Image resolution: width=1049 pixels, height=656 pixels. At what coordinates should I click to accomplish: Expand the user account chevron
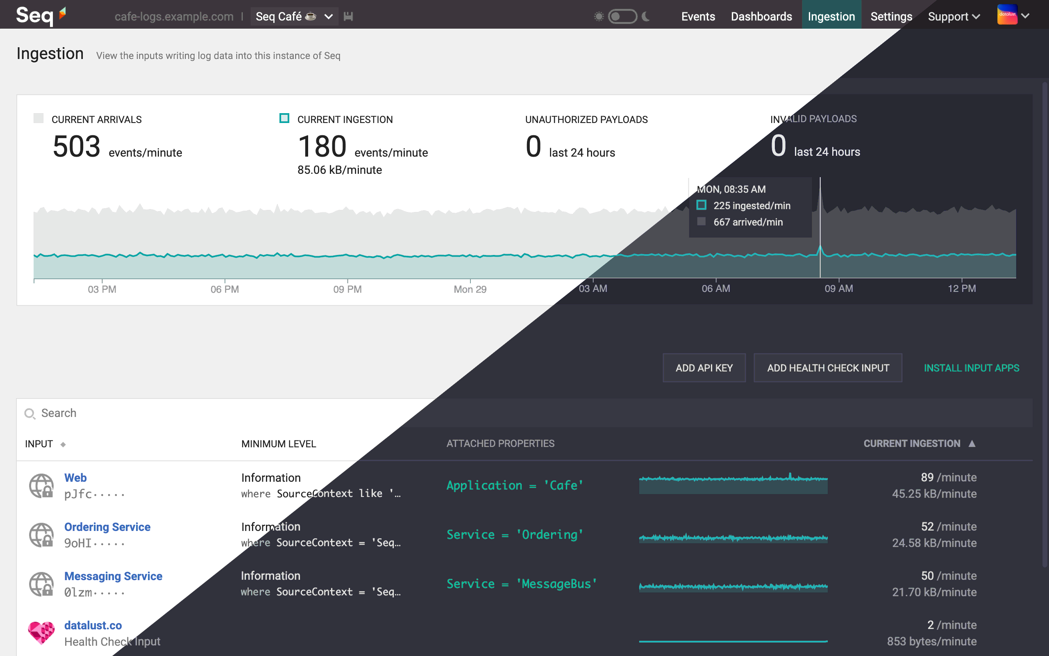(x=1025, y=16)
